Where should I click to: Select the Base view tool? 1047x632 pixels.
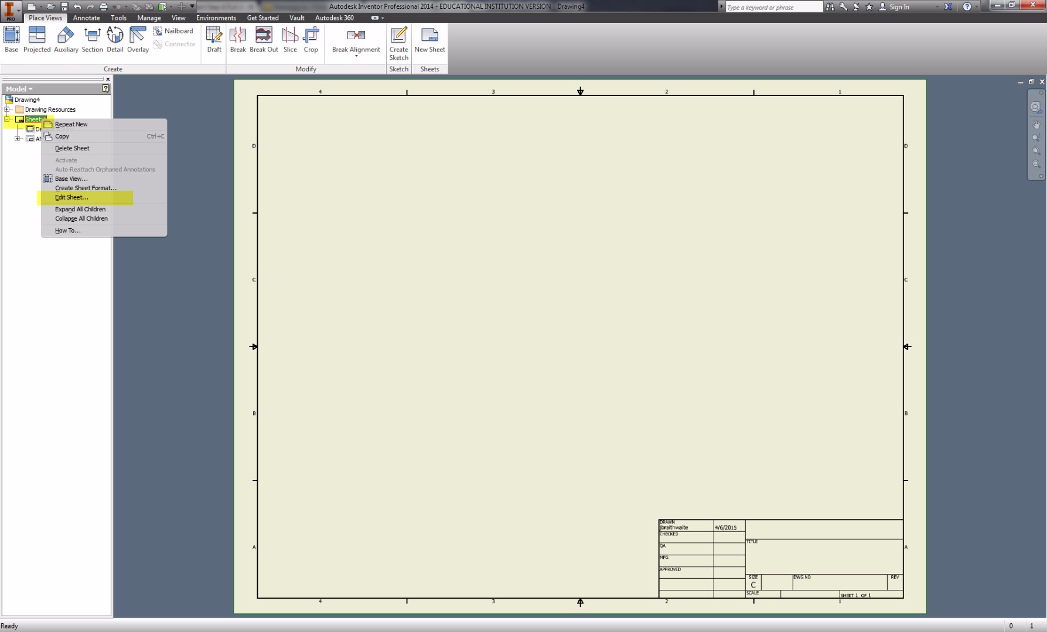tap(11, 40)
